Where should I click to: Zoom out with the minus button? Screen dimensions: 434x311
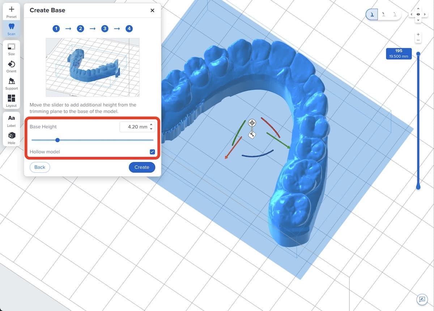tap(418, 40)
